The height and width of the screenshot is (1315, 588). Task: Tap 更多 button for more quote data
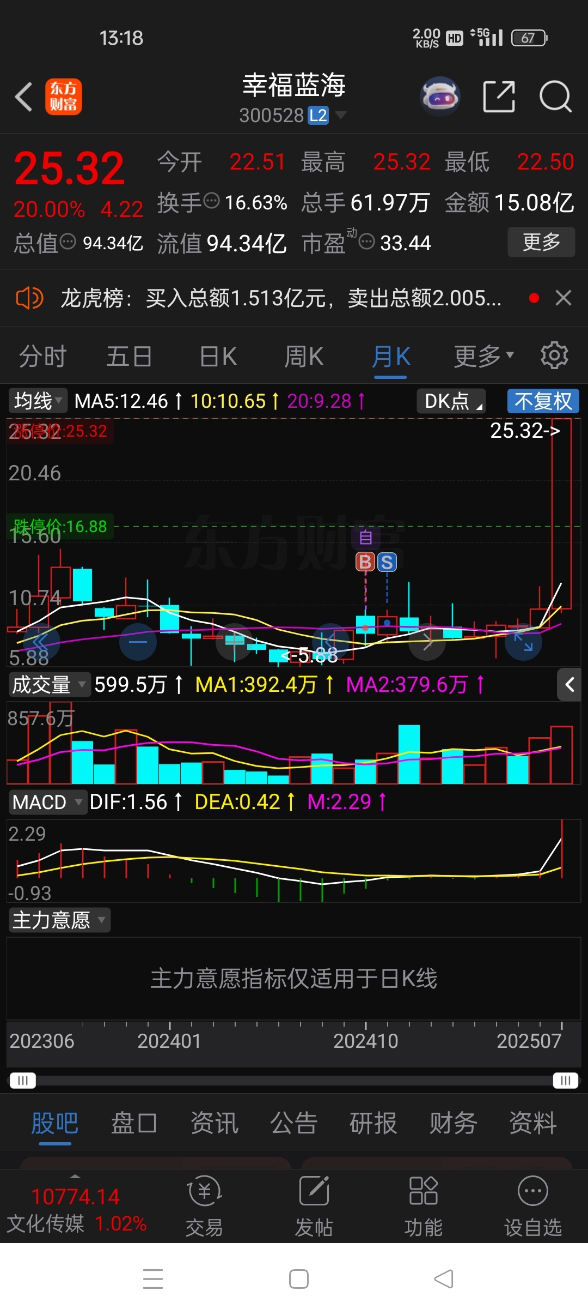coord(541,242)
